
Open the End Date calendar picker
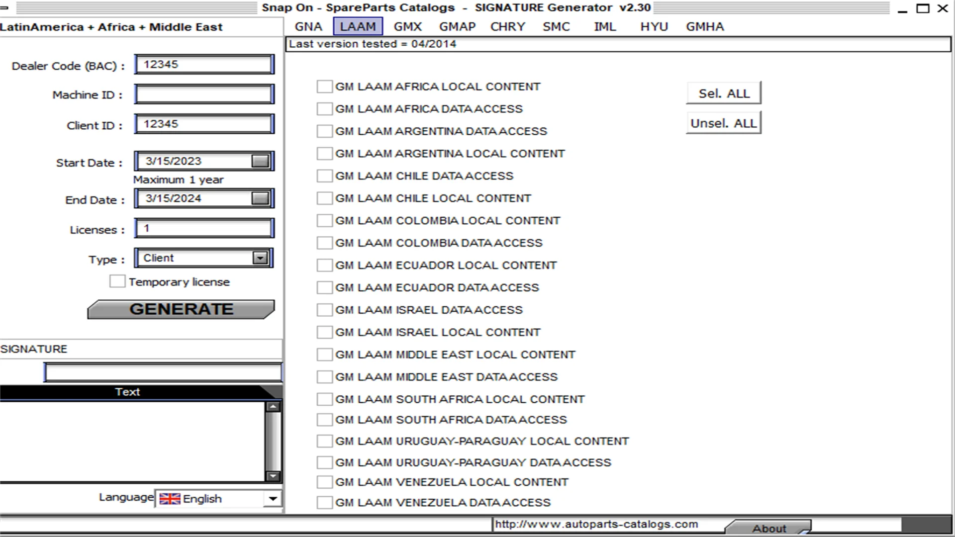(x=260, y=198)
